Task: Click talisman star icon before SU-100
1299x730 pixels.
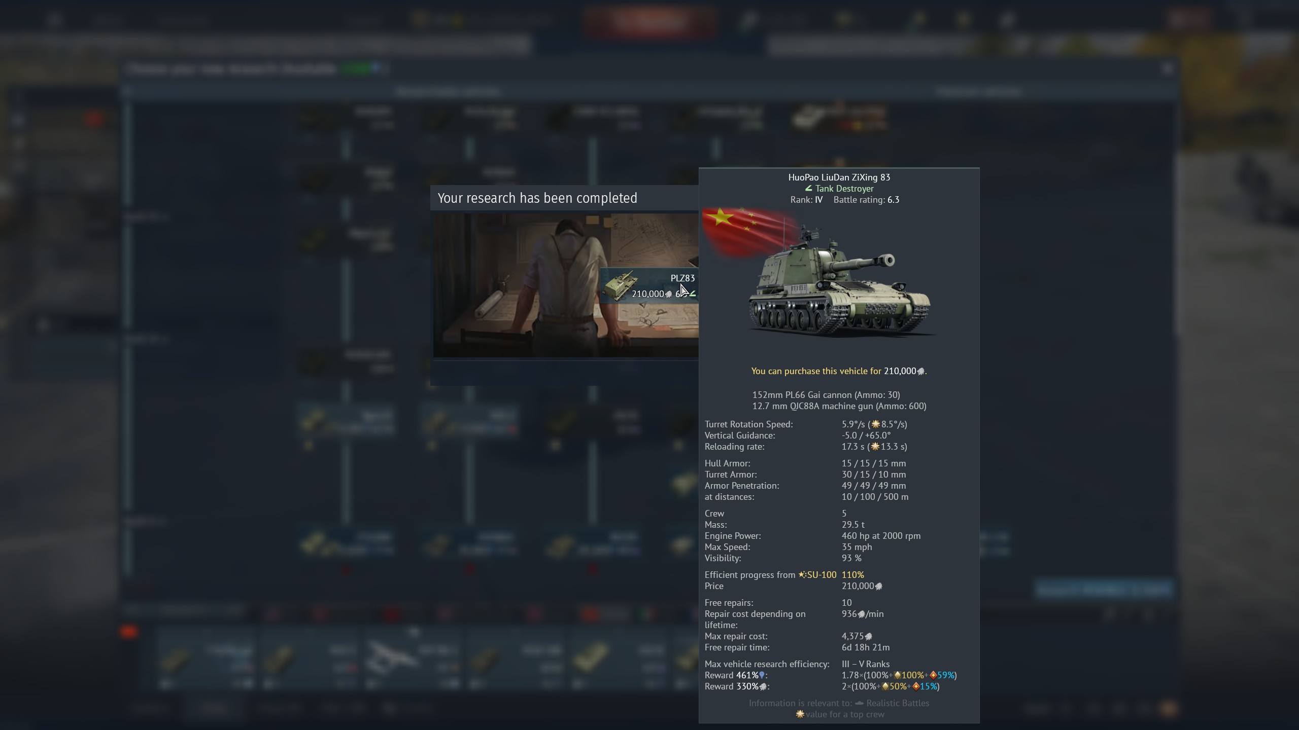Action: tap(802, 575)
